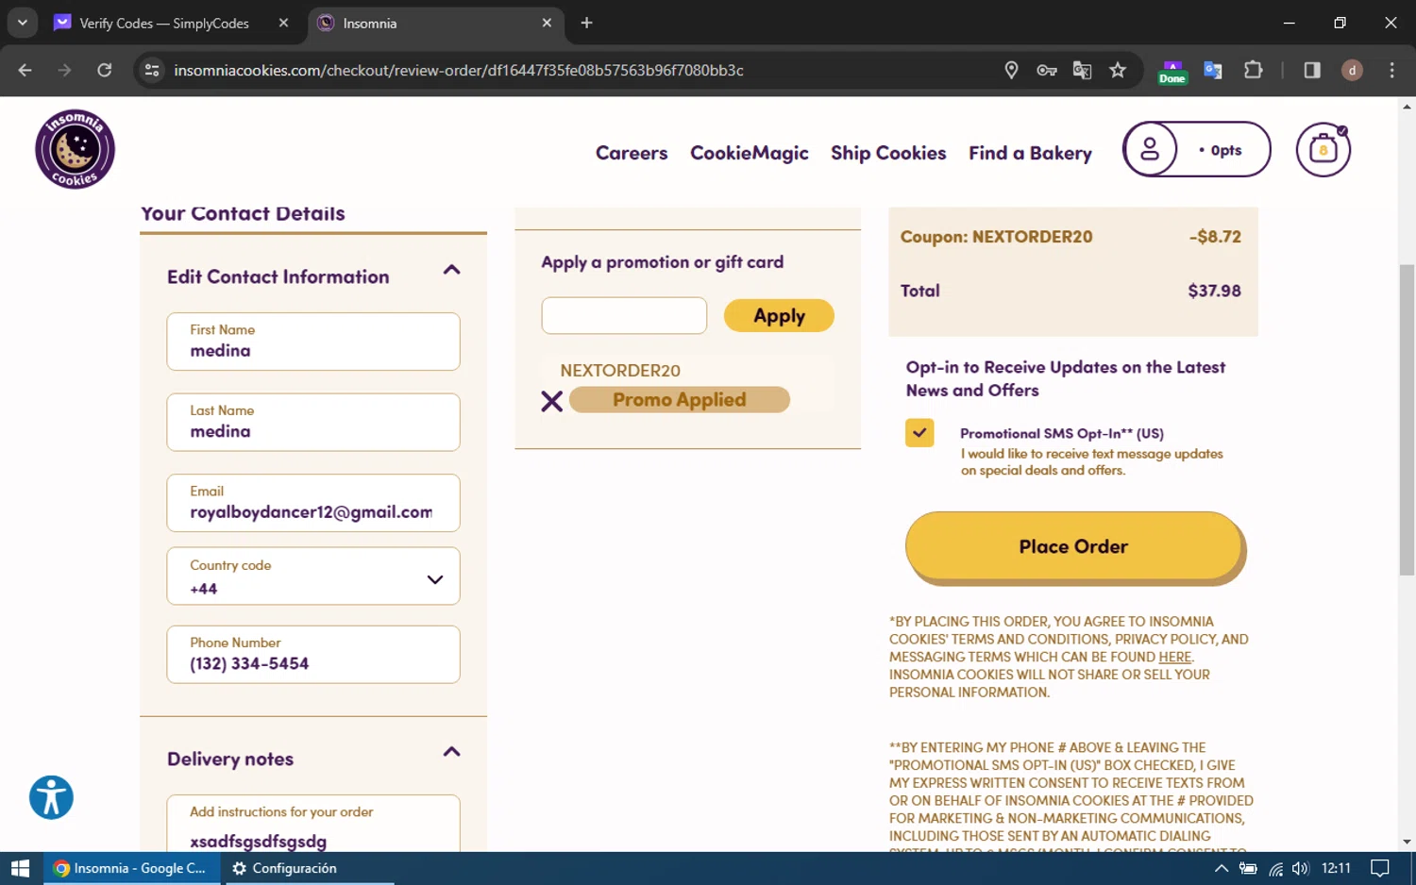Click the First Name field
This screenshot has width=1416, height=885.
click(313, 342)
